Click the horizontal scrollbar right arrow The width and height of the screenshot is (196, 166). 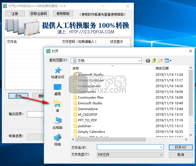point(186,139)
